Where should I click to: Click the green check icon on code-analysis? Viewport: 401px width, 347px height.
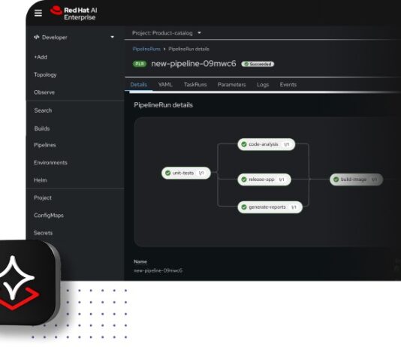(244, 144)
